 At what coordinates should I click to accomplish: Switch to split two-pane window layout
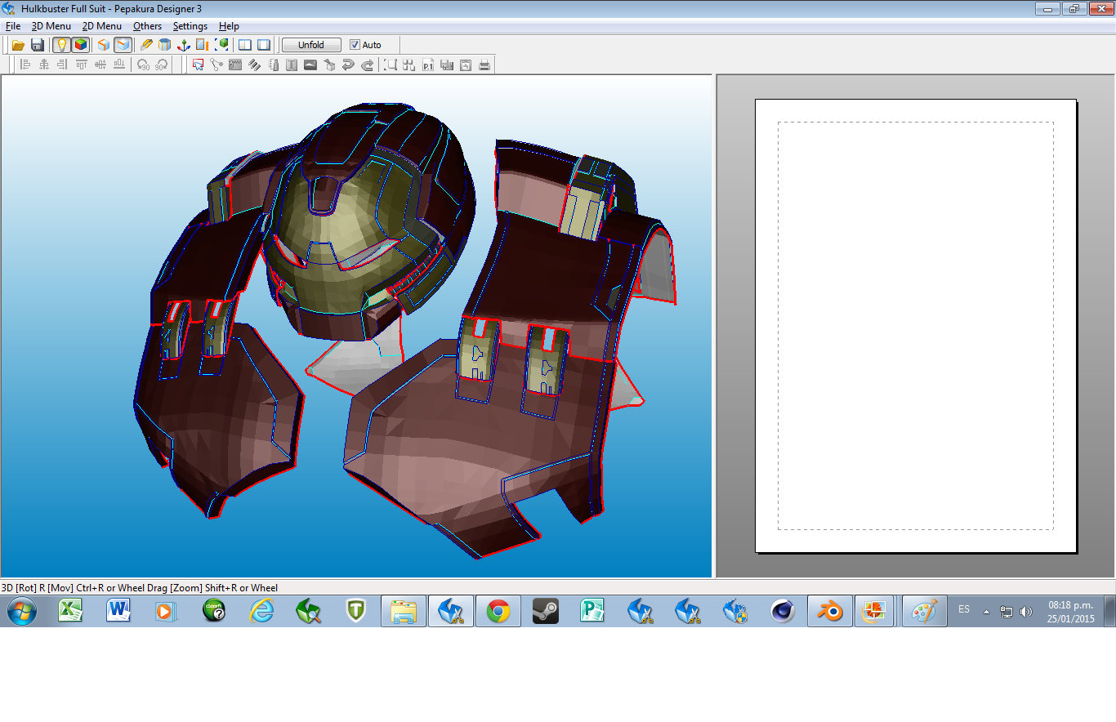click(245, 45)
